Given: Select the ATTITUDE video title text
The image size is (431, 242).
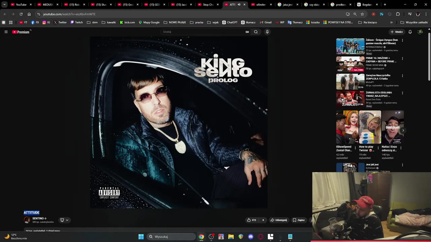Looking at the screenshot, I should coord(32,212).
